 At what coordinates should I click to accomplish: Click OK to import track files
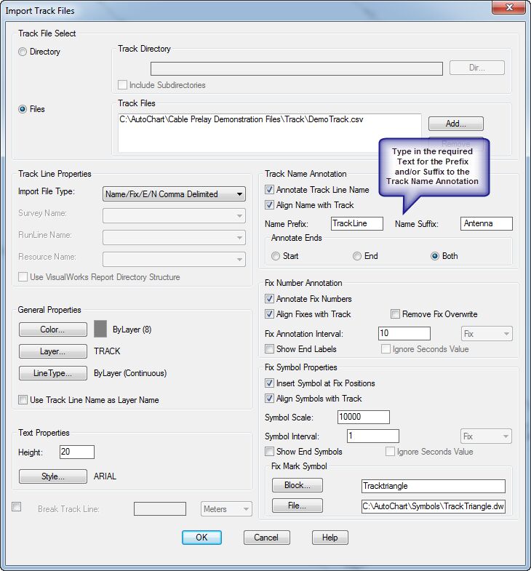coord(201,538)
